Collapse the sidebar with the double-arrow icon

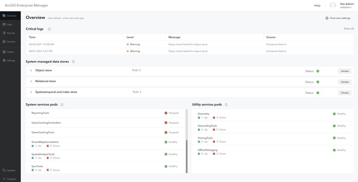4,179
